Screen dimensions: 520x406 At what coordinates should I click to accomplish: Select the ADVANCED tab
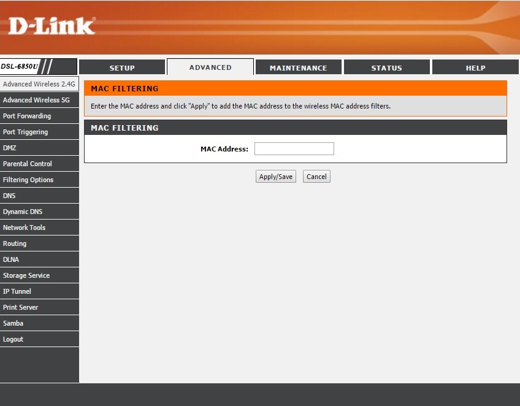coord(210,67)
